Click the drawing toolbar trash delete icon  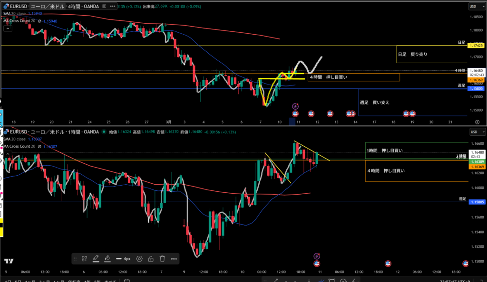click(x=162, y=259)
